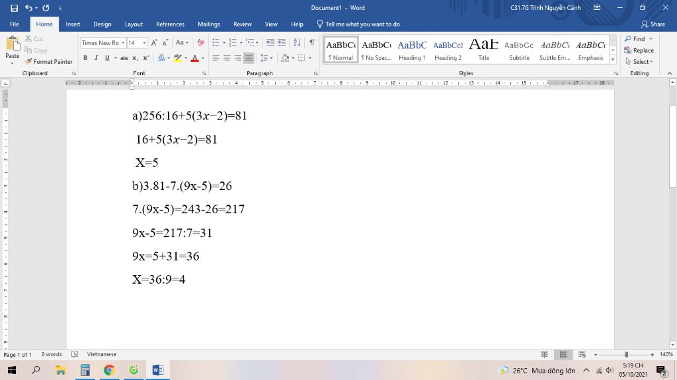The image size is (677, 380).
Task: Apply multilevel list
Action: click(250, 42)
